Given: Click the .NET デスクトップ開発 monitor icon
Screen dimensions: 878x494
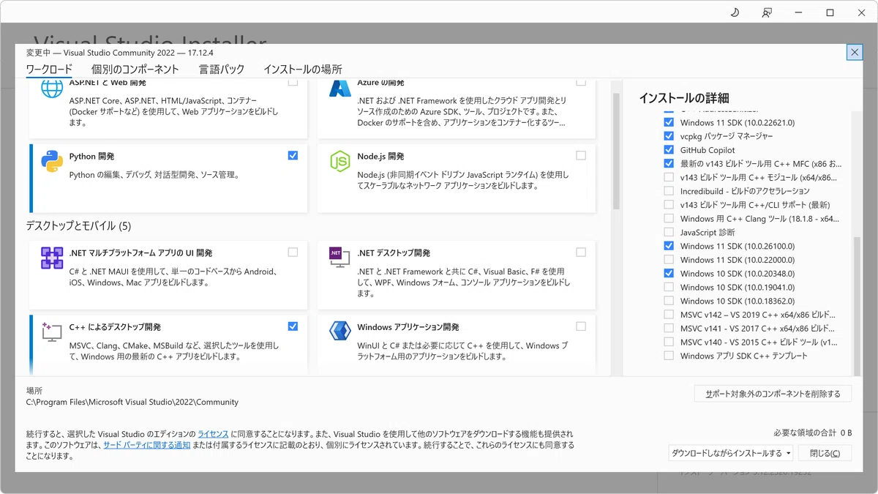Looking at the screenshot, I should (339, 258).
